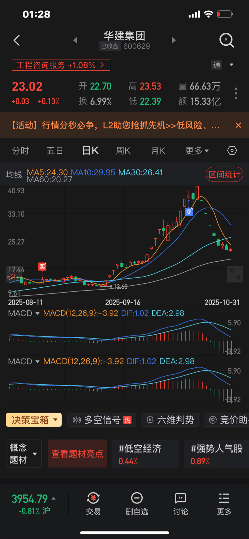
Task: Expand 概念题材 selector
Action: click(24, 453)
